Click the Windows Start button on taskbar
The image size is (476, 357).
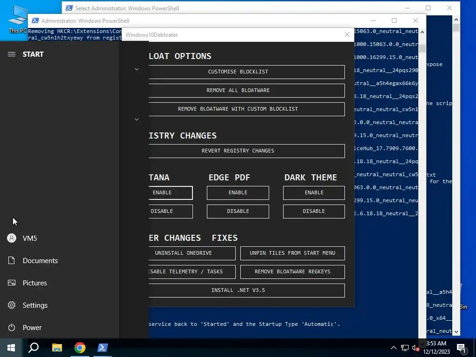click(x=11, y=348)
